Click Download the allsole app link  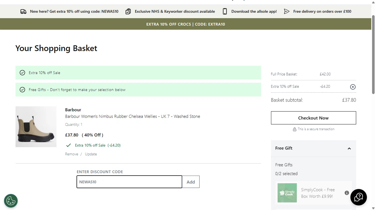click(254, 11)
